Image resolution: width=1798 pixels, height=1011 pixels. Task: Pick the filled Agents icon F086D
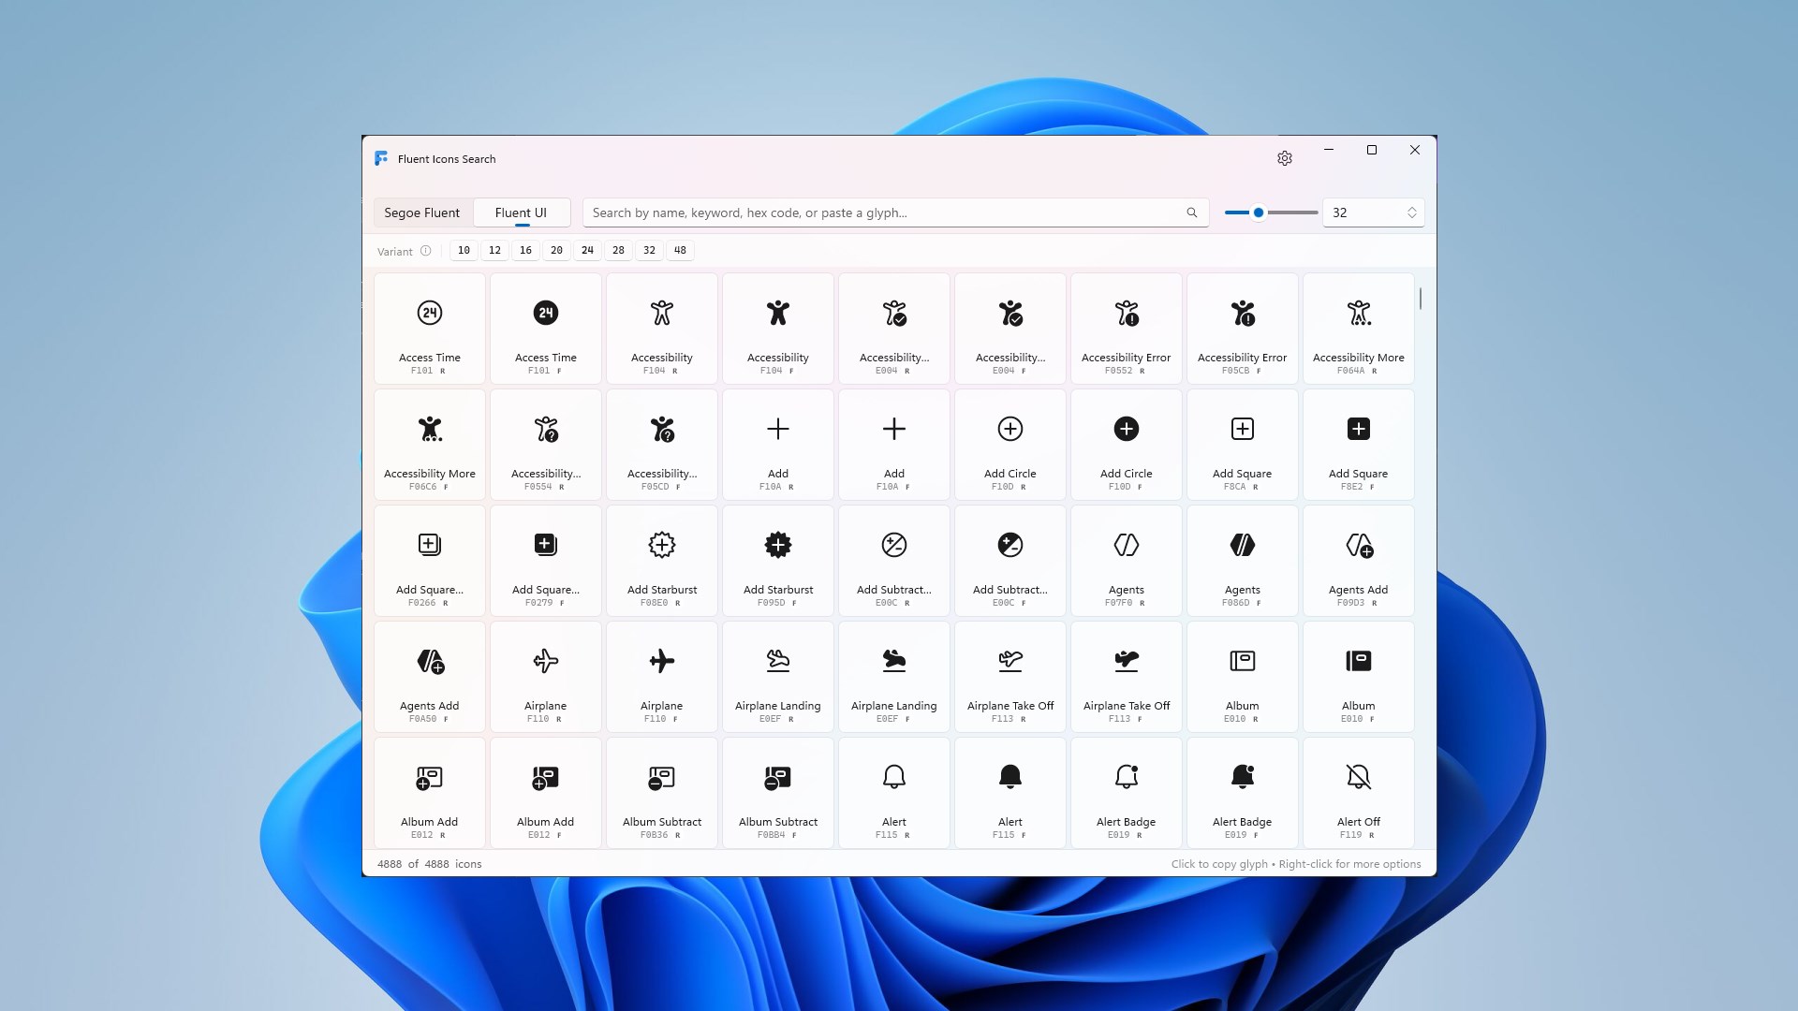click(x=1243, y=561)
